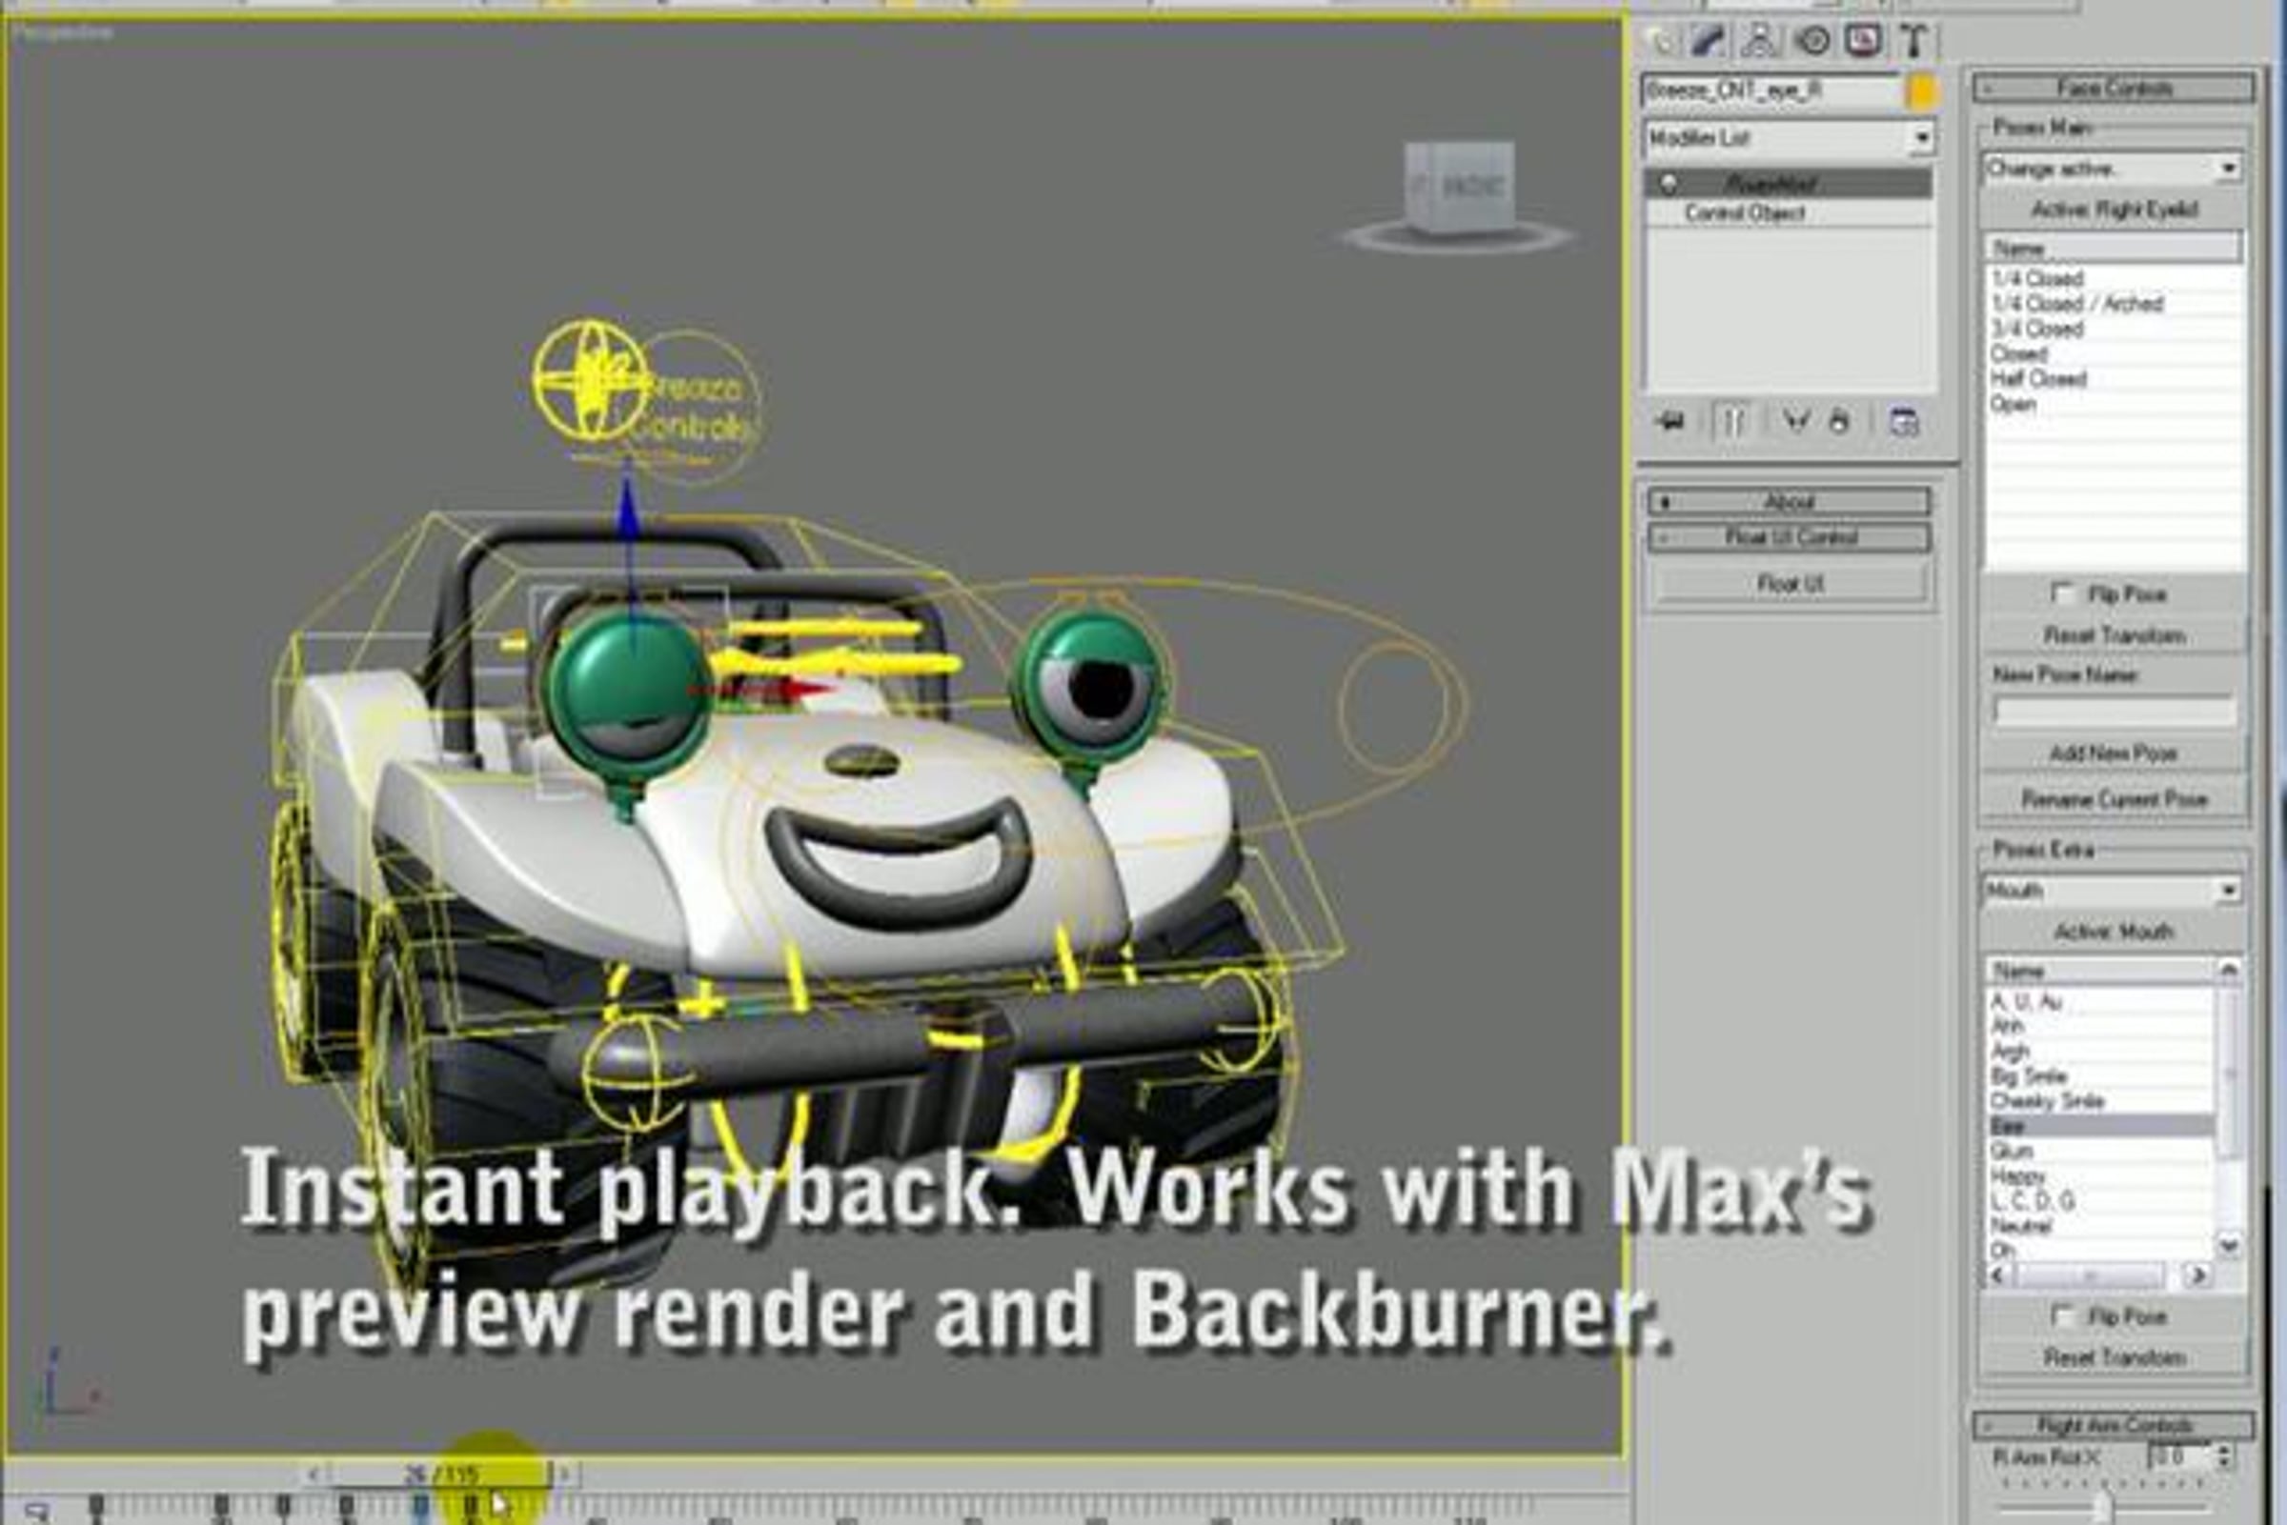2287x1525 pixels.
Task: Select the 'Half Closed' eyelid pose
Action: coord(2113,378)
